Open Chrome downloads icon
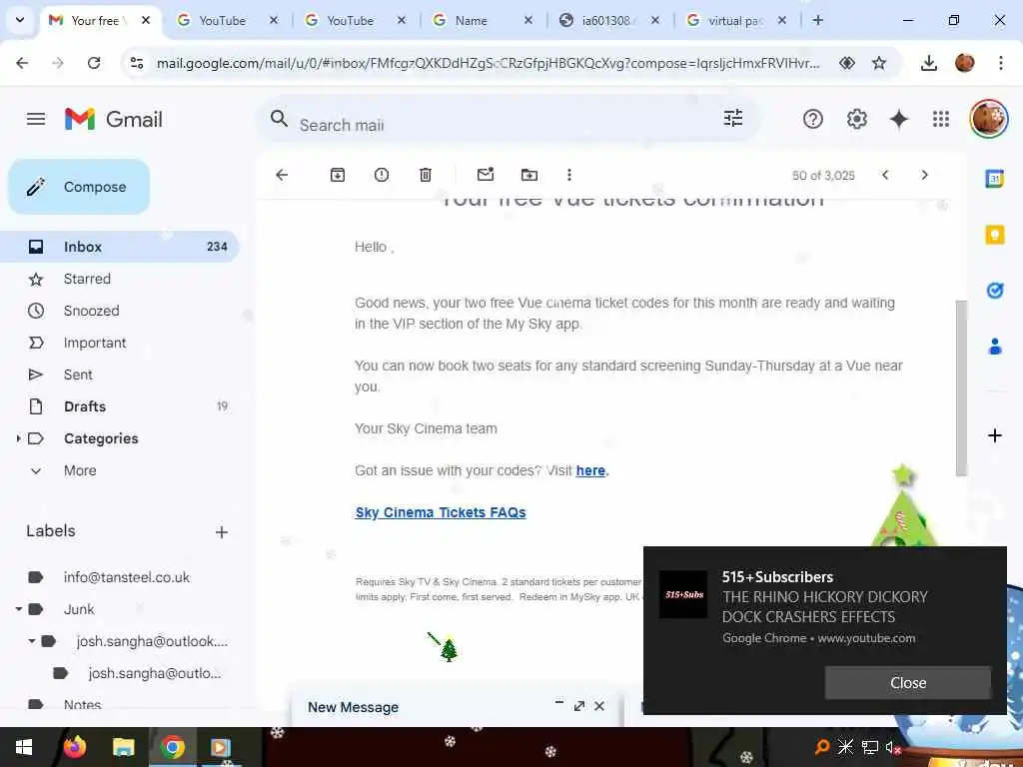 pyautogui.click(x=928, y=63)
